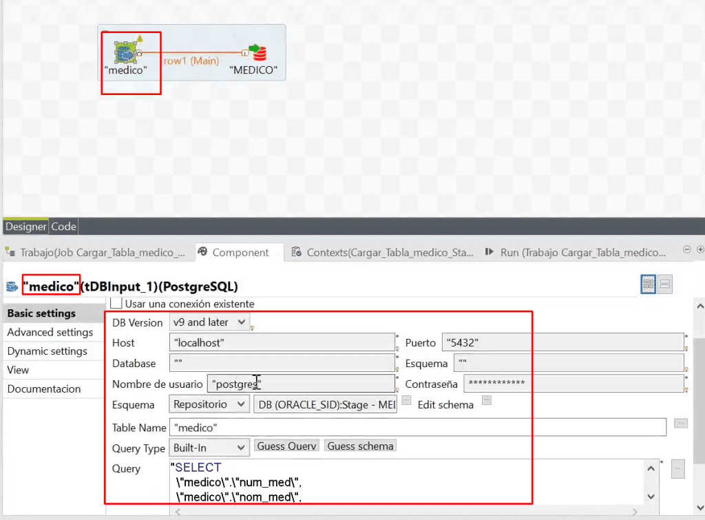Switch to the Code tab
The height and width of the screenshot is (520, 705).
point(63,227)
